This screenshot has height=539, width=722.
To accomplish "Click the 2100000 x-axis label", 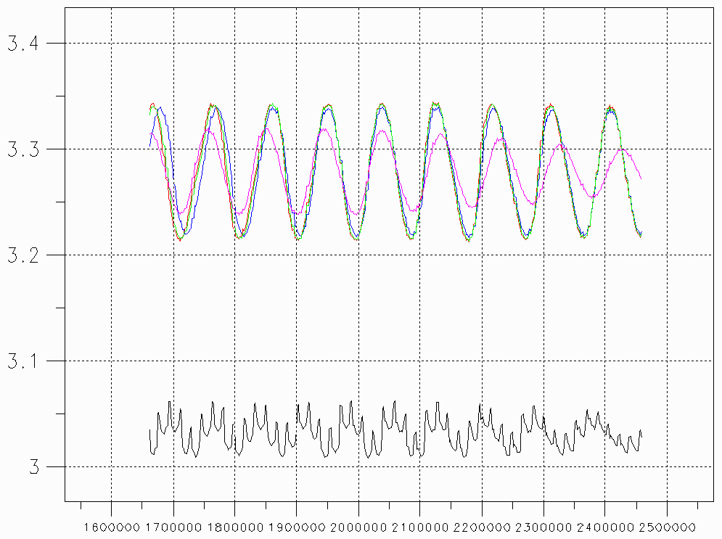I will pyautogui.click(x=420, y=527).
